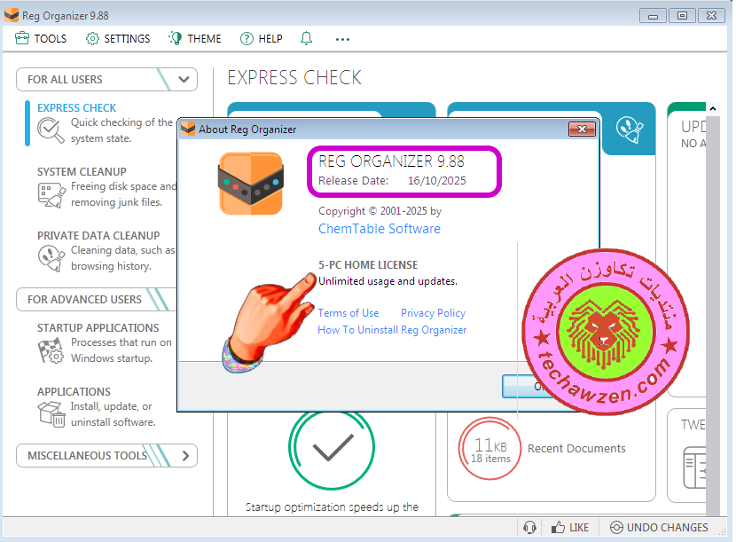Click the scroll up arrow in main panel
The height and width of the screenshot is (542, 736).
pos(713,109)
